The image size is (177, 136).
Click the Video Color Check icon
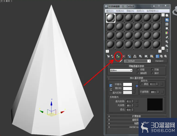pos(167,33)
